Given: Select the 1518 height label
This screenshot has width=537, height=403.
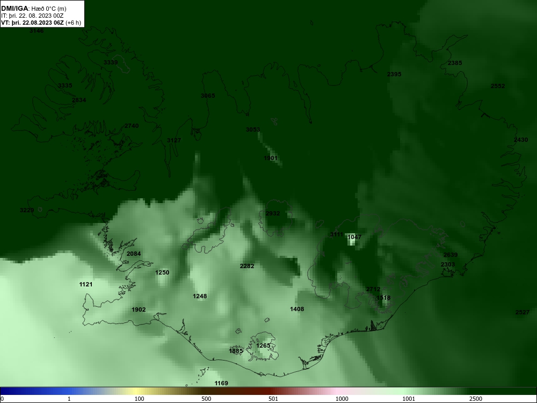Looking at the screenshot, I should coord(383,298).
